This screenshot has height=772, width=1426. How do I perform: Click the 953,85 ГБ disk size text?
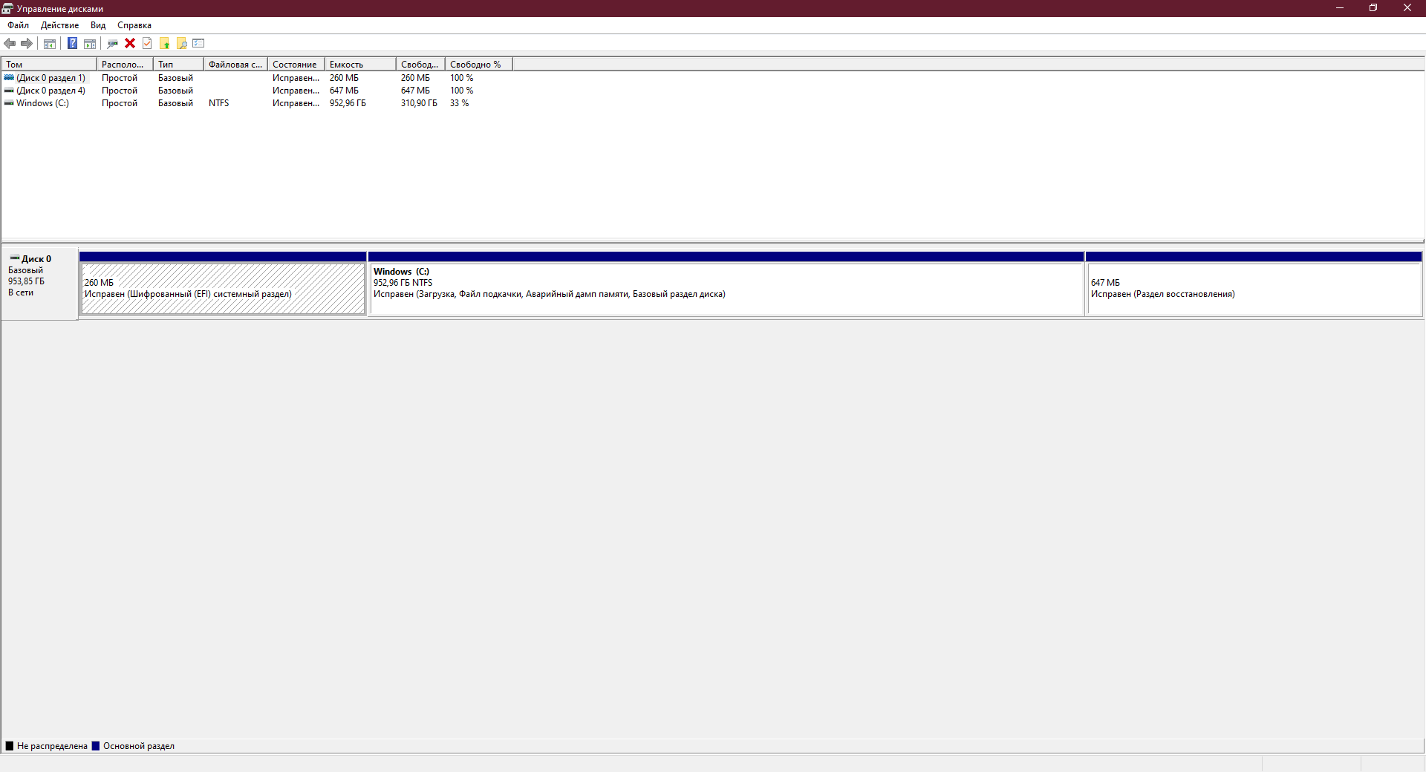26,281
